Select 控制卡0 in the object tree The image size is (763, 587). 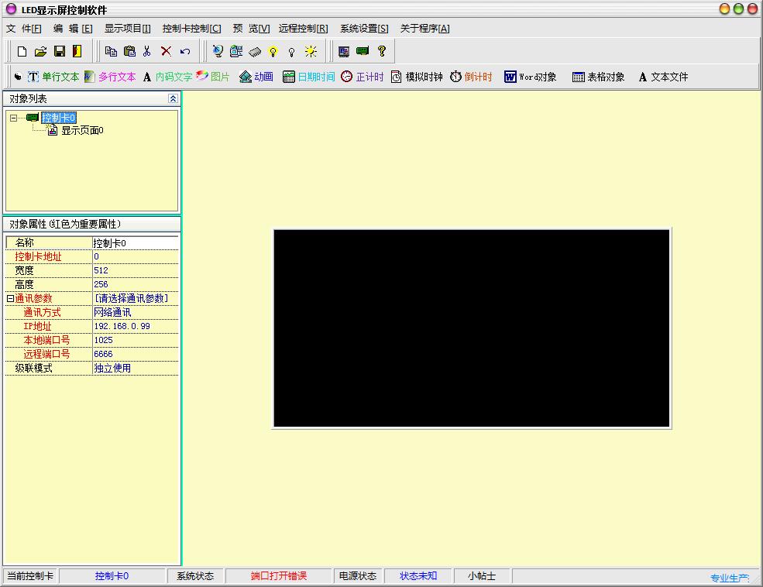pos(58,118)
